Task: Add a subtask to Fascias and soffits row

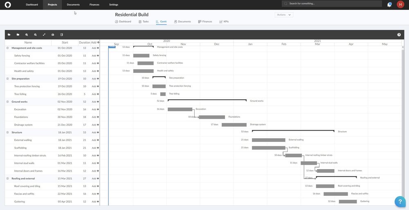Action: pos(95,194)
